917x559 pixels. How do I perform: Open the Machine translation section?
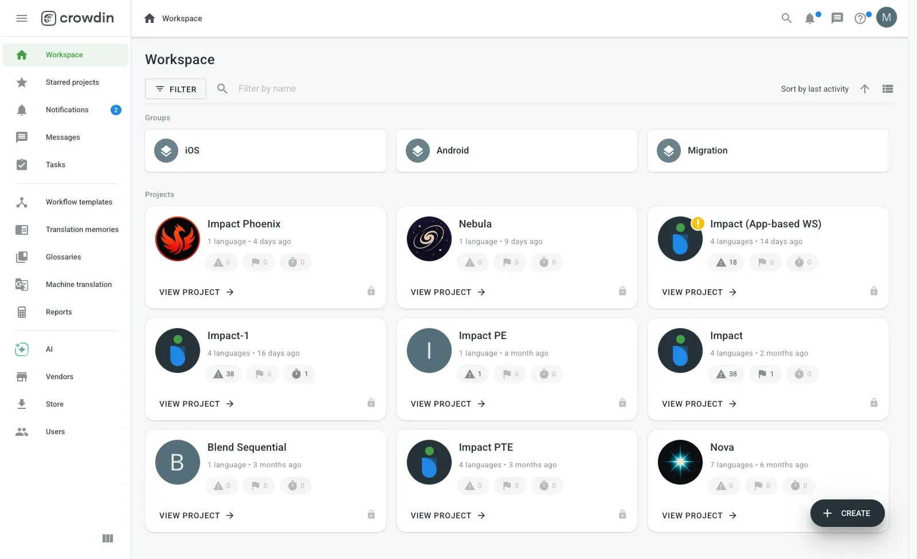[x=22, y=284]
